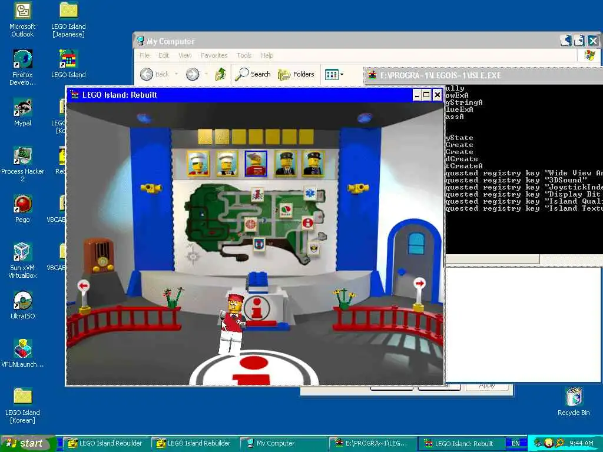Toggle Folders pane in My Computer
Viewport: 603px width, 452px height.
click(x=296, y=74)
